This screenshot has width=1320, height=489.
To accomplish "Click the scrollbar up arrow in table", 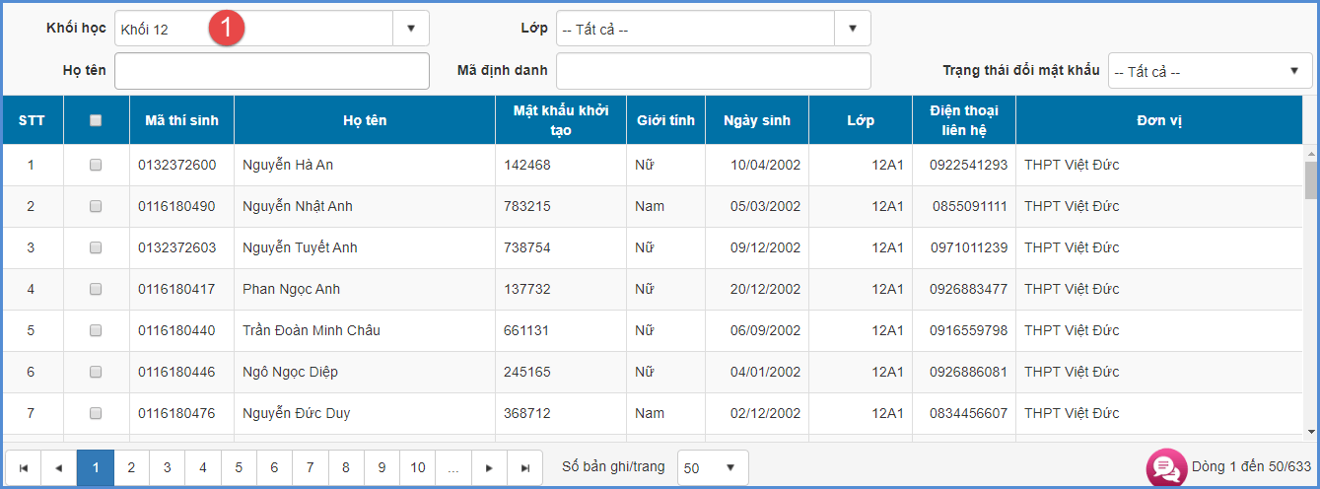I will 1311,154.
